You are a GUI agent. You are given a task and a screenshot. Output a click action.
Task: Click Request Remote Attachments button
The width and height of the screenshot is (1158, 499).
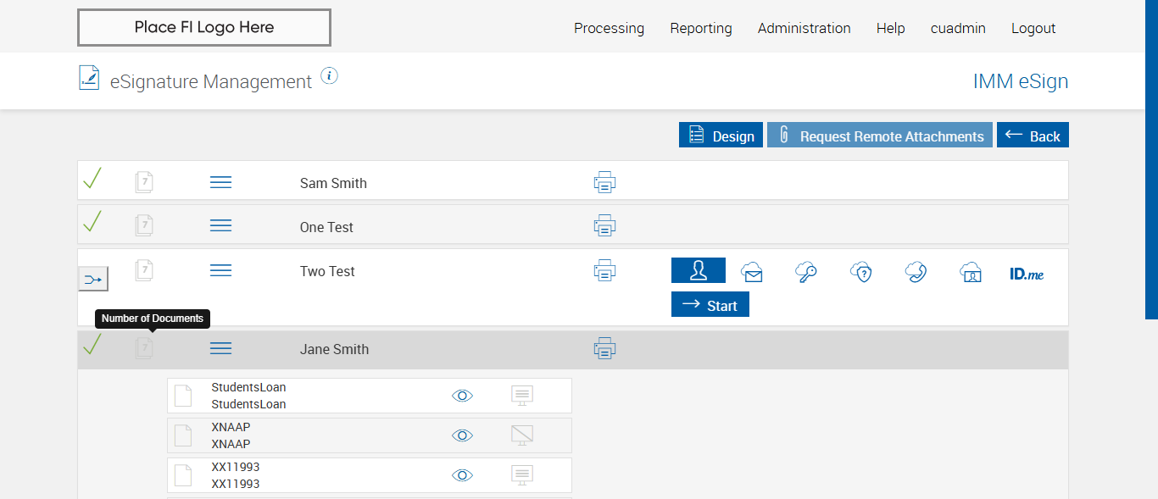(880, 136)
